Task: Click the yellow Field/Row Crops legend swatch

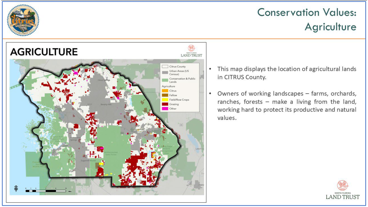Action: point(165,100)
